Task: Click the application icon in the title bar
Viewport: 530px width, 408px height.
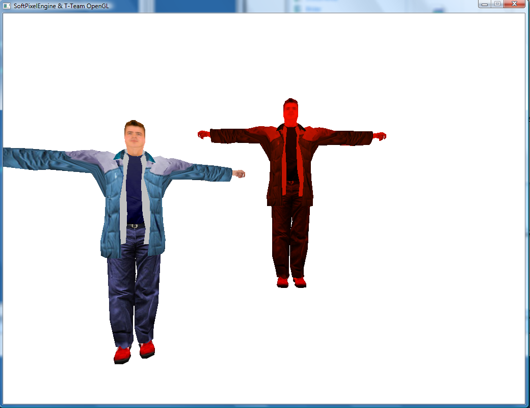Action: pos(7,6)
